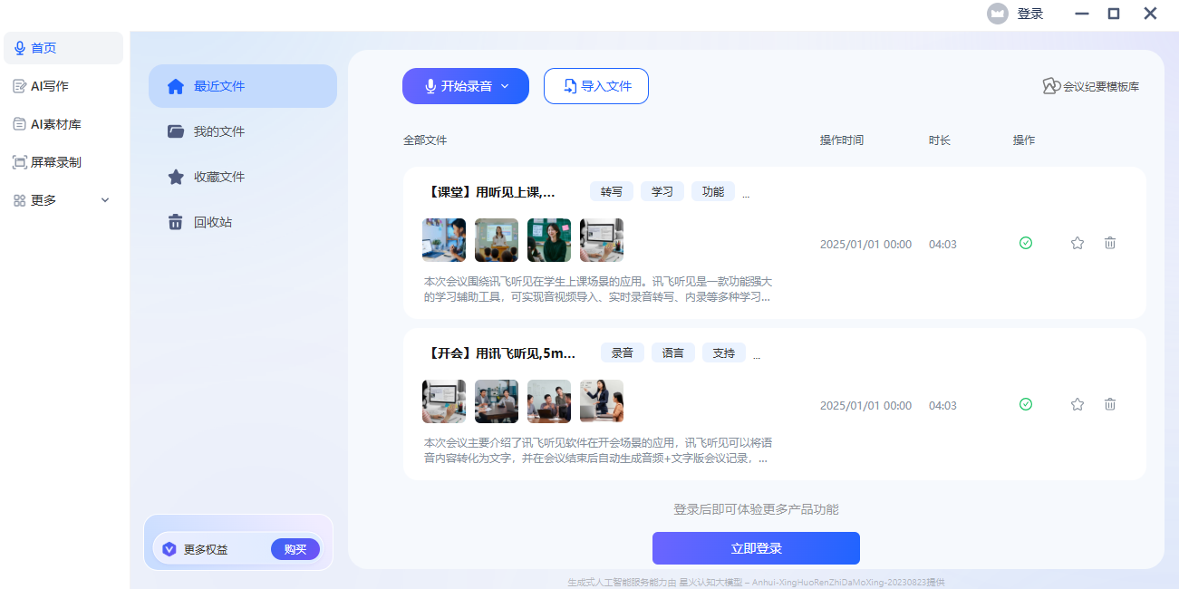
Task: Click green status checkmark on the 【课堂】 row
Action: [1026, 243]
